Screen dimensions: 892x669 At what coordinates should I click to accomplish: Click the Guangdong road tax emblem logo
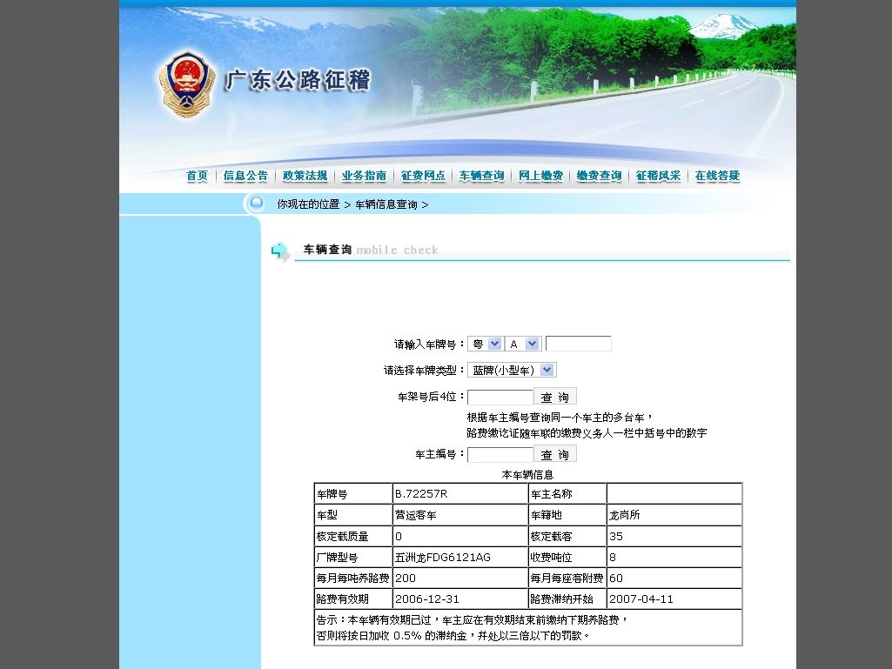click(x=186, y=84)
